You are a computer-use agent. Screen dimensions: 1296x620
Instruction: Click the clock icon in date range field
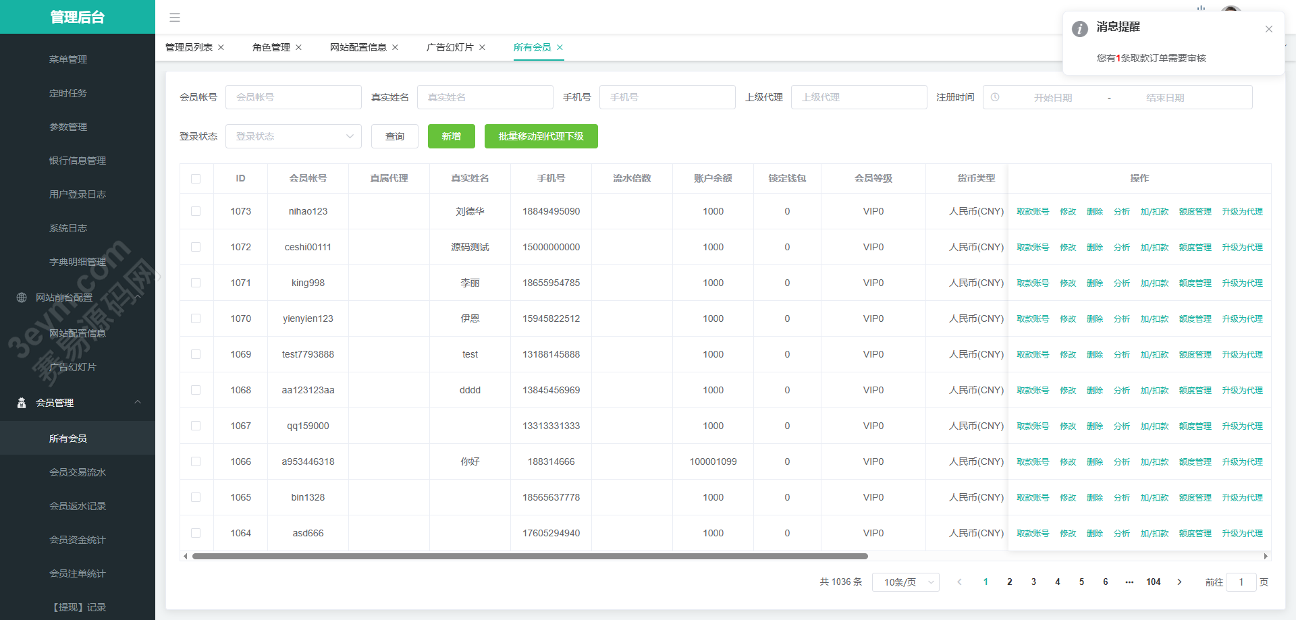[995, 97]
